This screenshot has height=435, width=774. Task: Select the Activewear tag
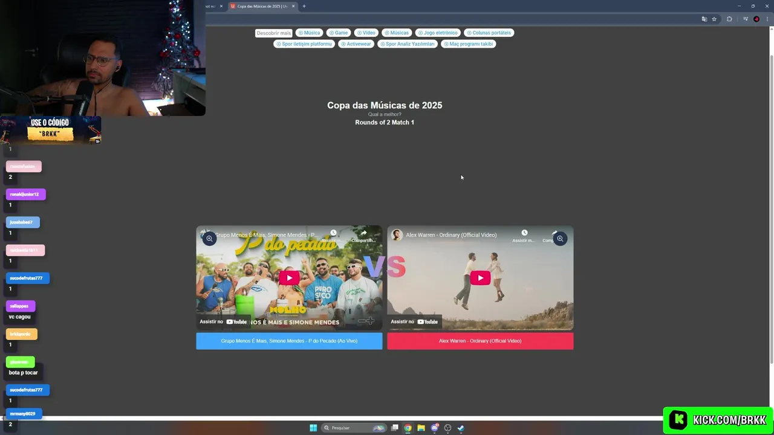356,43
